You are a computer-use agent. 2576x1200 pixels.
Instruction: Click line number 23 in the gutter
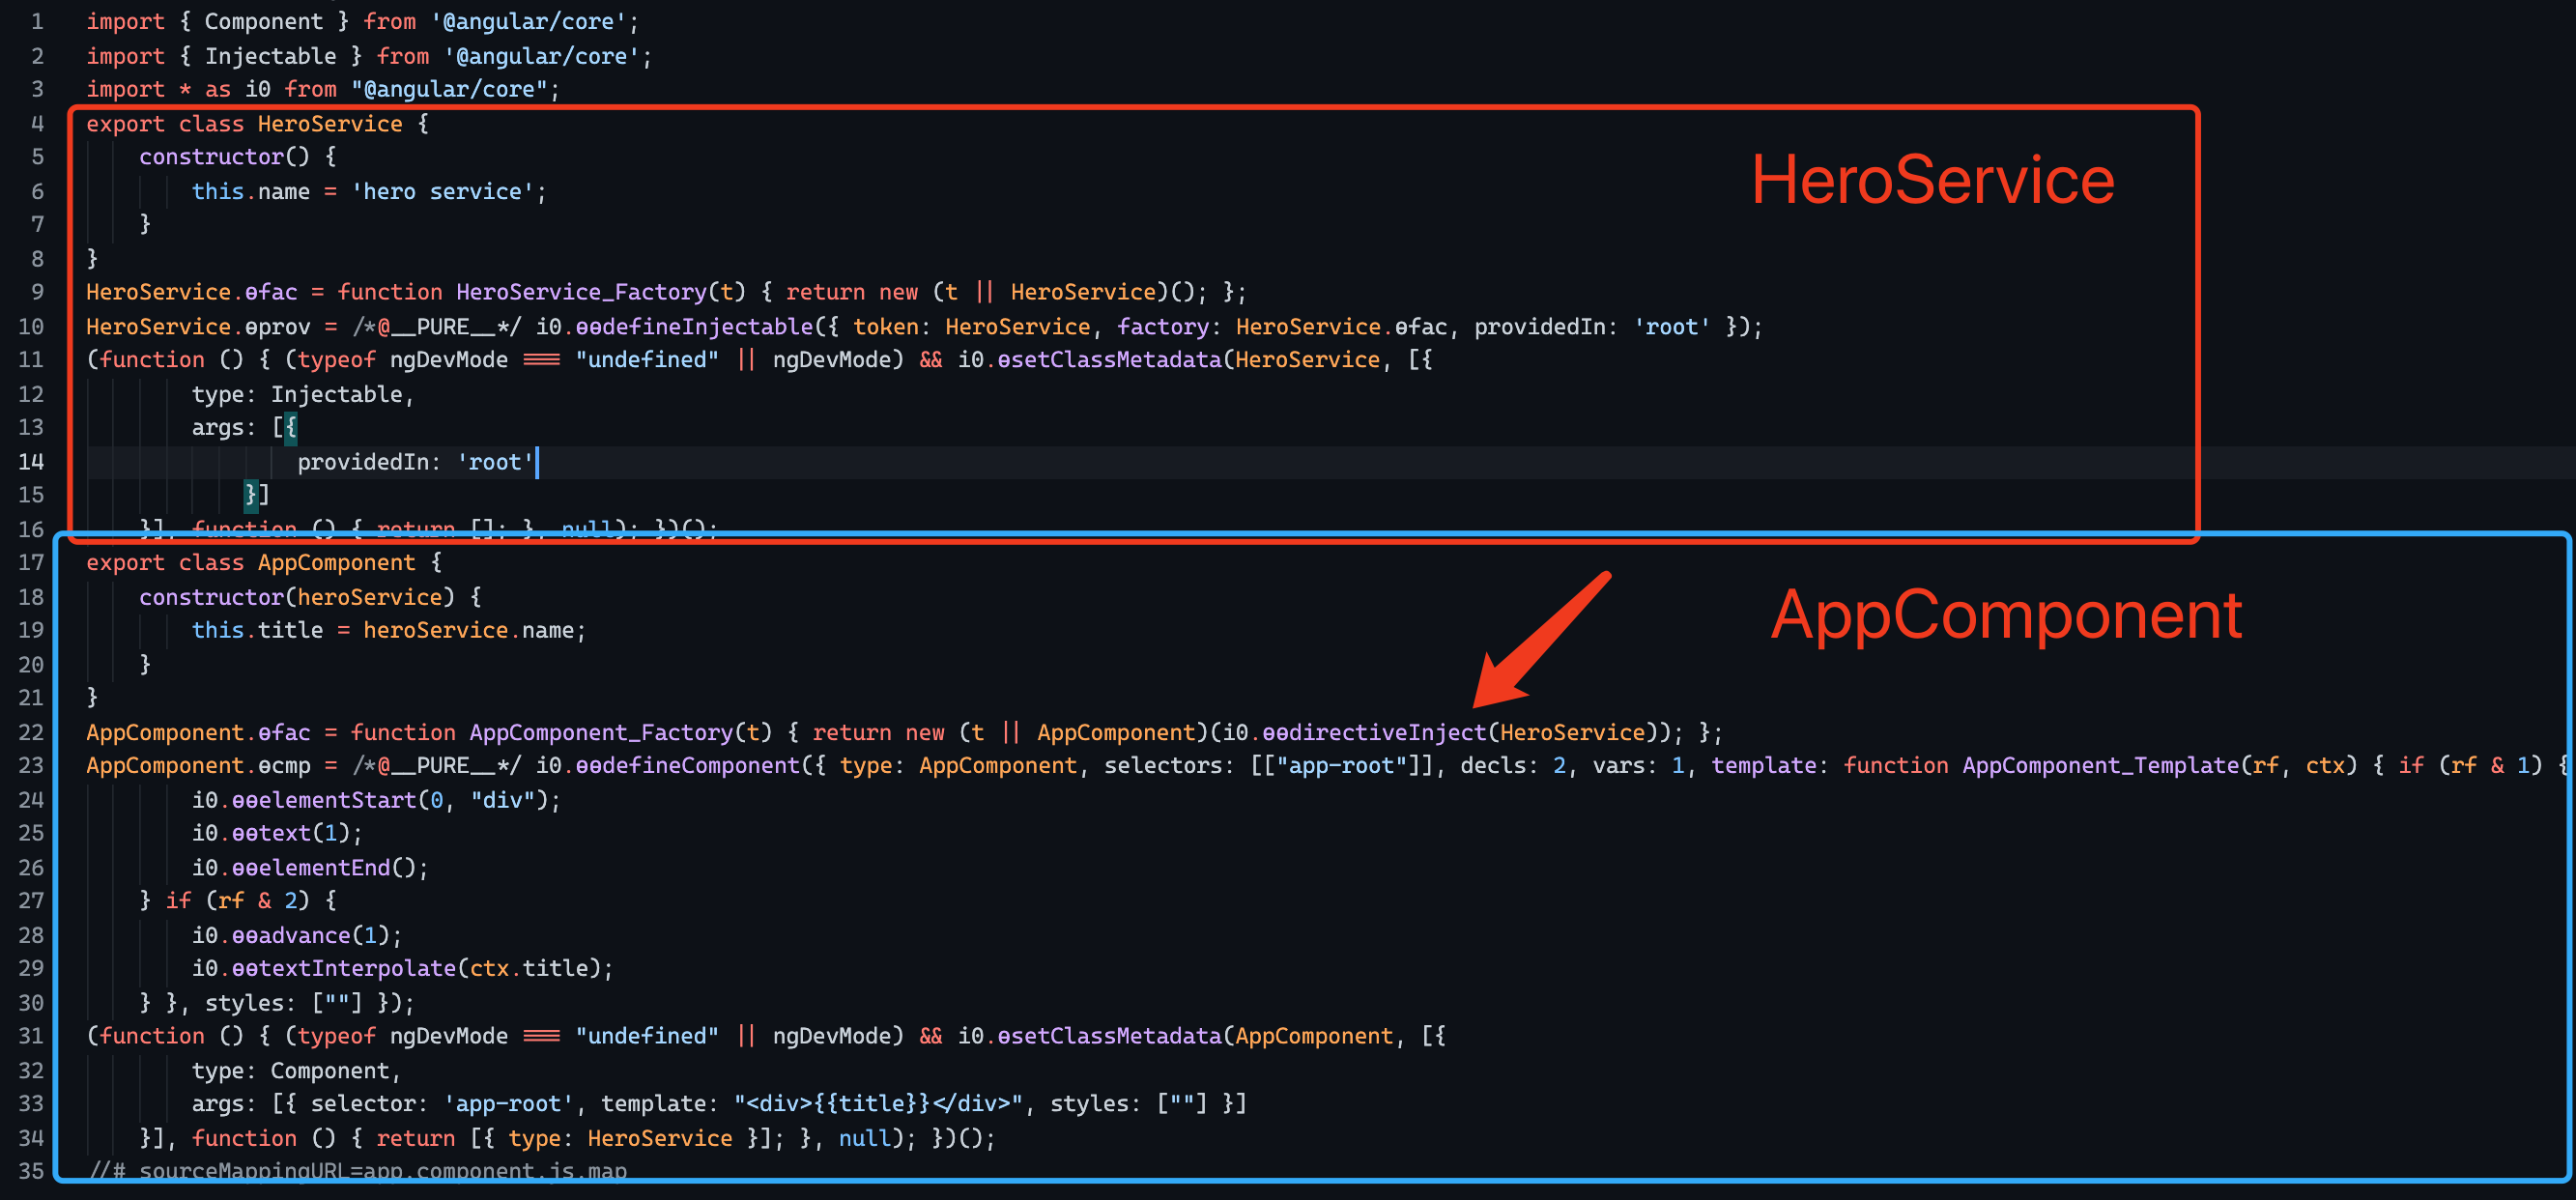coord(31,765)
